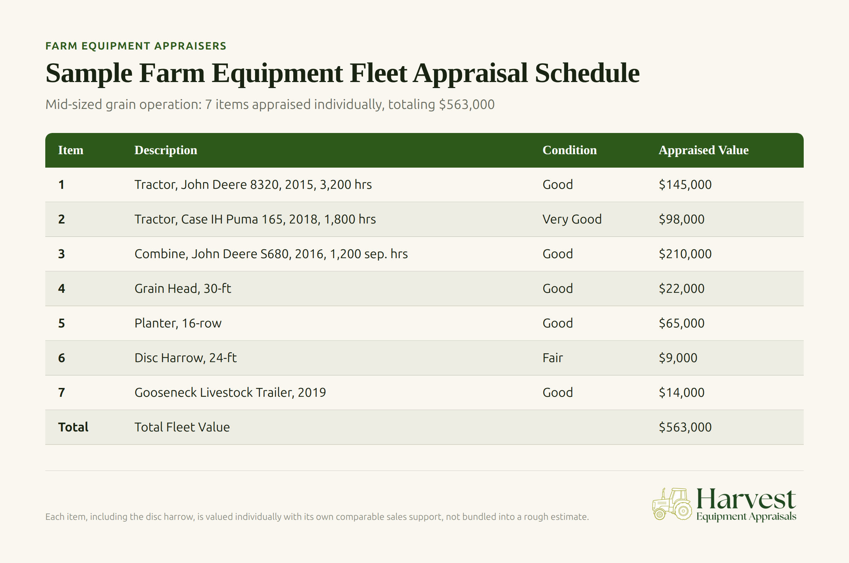Click the footnote about the disc harrow
This screenshot has height=563, width=849.
(317, 517)
